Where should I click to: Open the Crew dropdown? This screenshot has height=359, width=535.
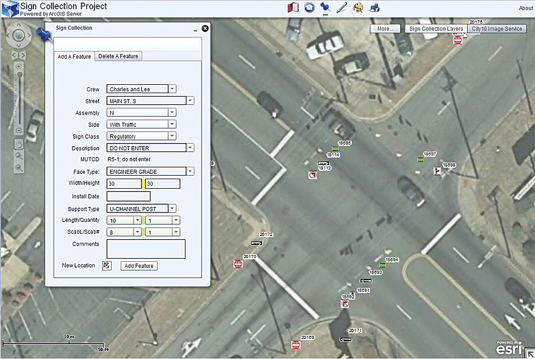[x=172, y=88]
